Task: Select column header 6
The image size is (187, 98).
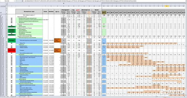Action: tap(29, 6)
